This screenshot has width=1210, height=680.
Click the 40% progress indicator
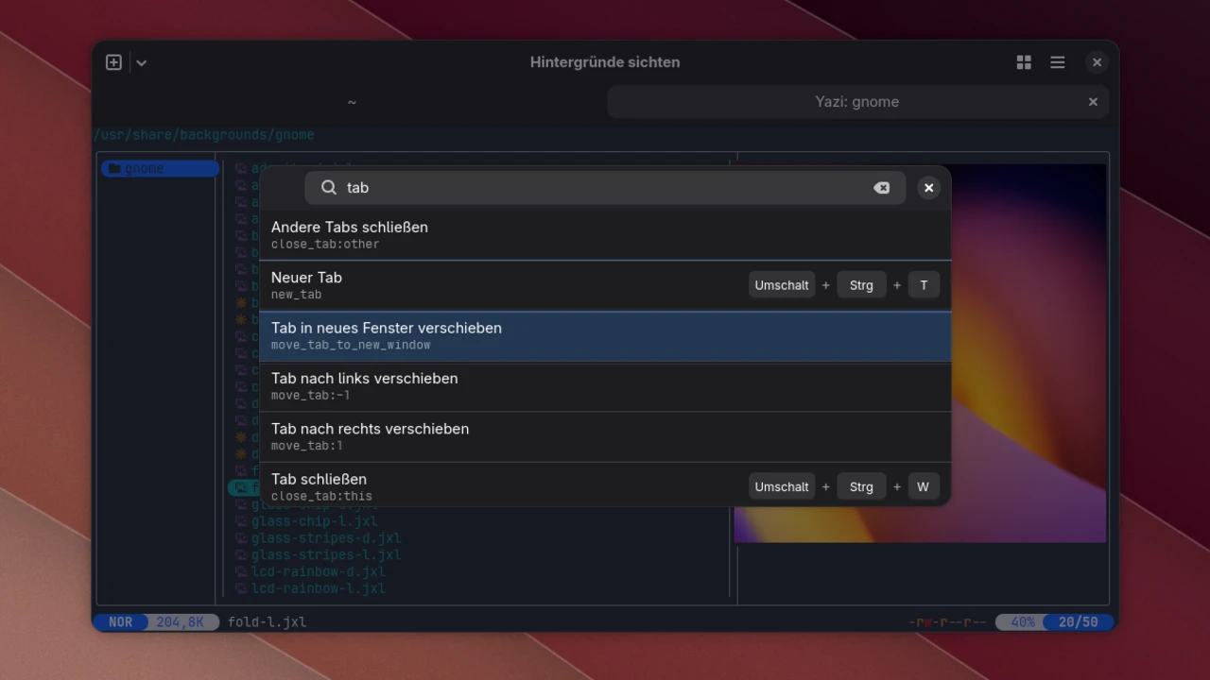point(1023,622)
